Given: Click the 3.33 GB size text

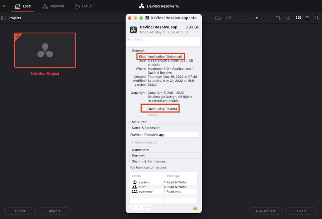Looking at the screenshot, I should click(192, 27).
